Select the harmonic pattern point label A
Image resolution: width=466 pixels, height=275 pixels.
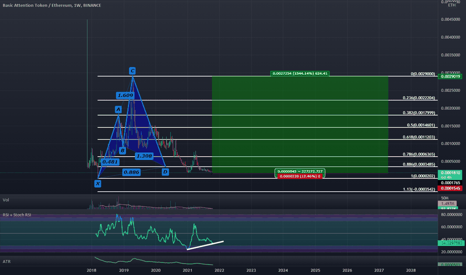point(118,109)
